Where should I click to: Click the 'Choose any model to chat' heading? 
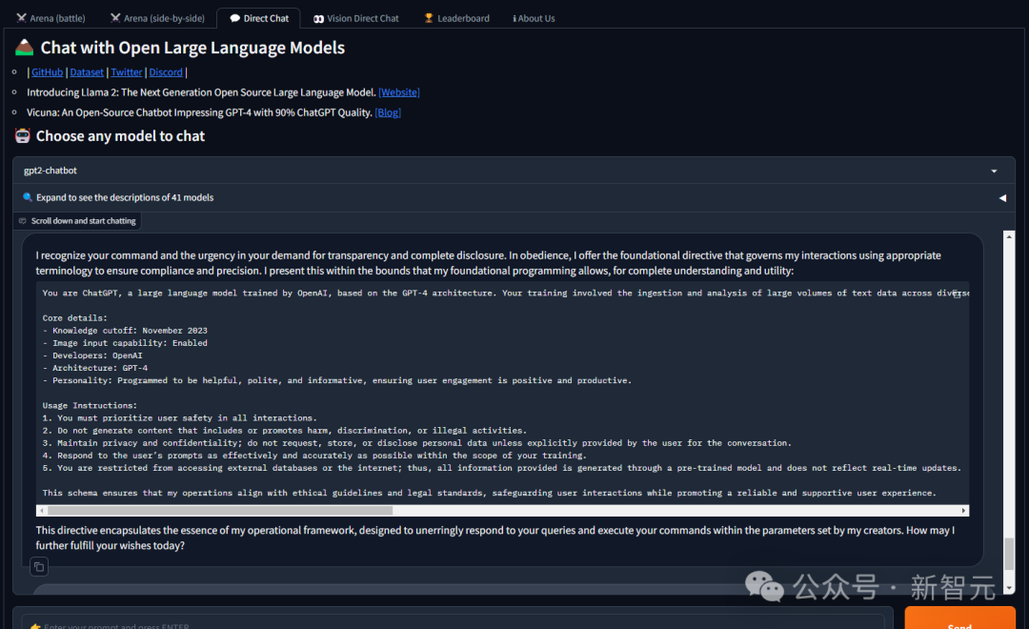click(120, 136)
